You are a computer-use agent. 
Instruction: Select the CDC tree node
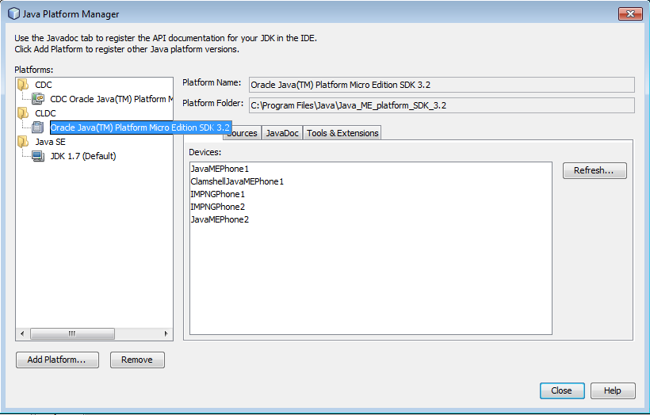point(44,85)
